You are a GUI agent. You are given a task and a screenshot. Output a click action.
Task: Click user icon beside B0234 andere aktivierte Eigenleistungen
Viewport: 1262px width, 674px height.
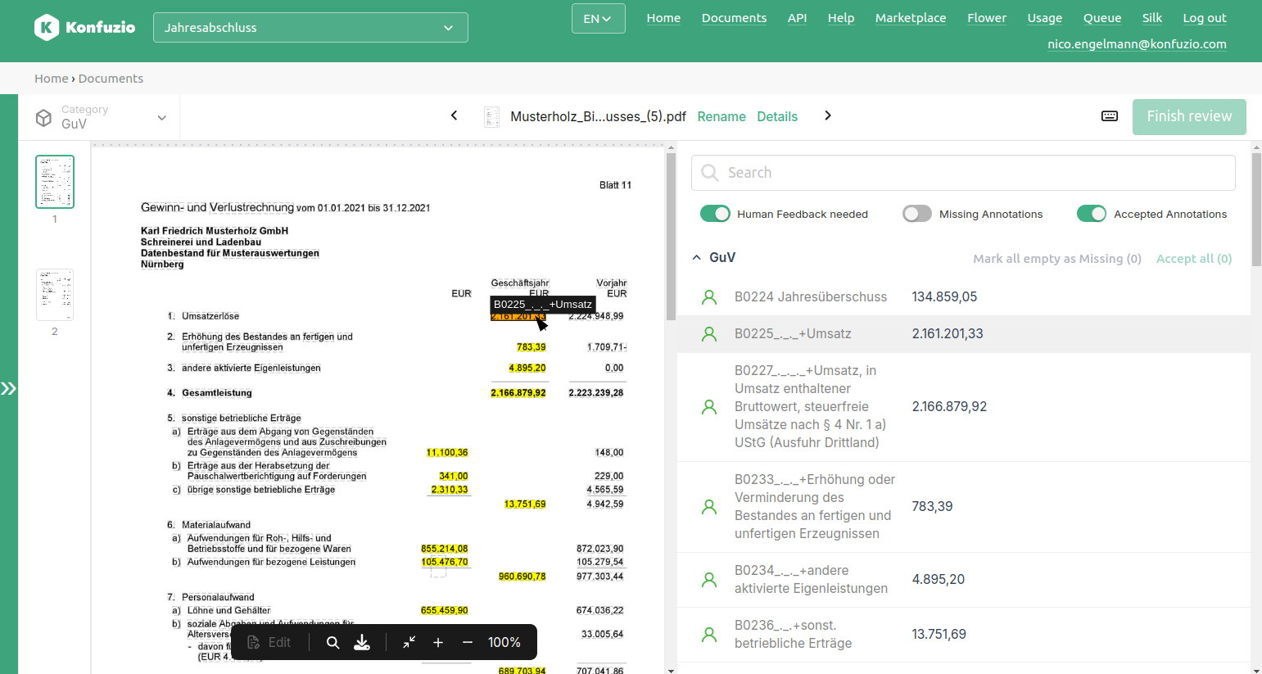click(709, 580)
